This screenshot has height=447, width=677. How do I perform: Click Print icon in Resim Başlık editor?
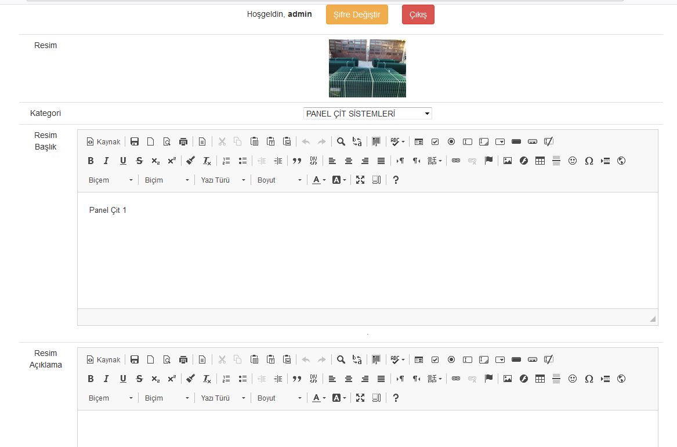click(x=183, y=141)
